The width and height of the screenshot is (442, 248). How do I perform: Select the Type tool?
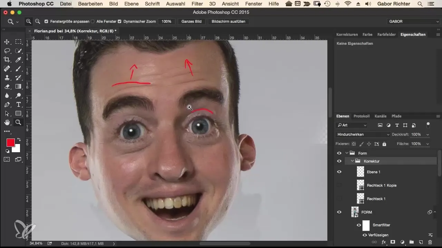18,104
